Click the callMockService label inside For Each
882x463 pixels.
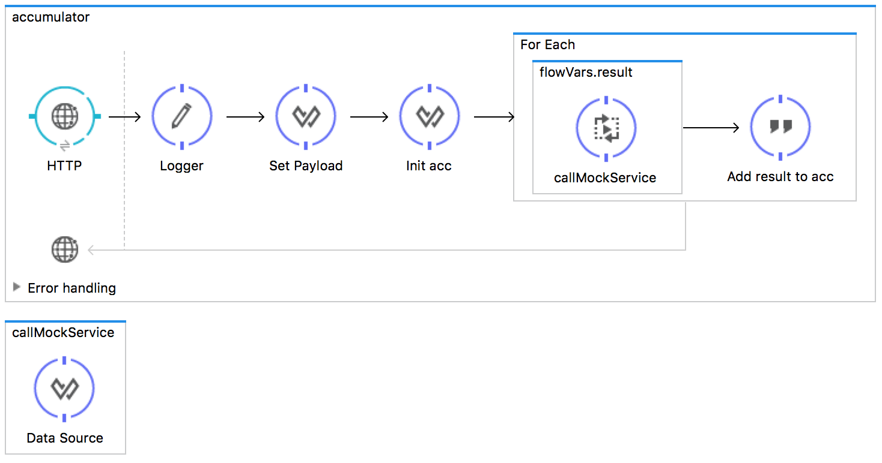click(x=605, y=178)
